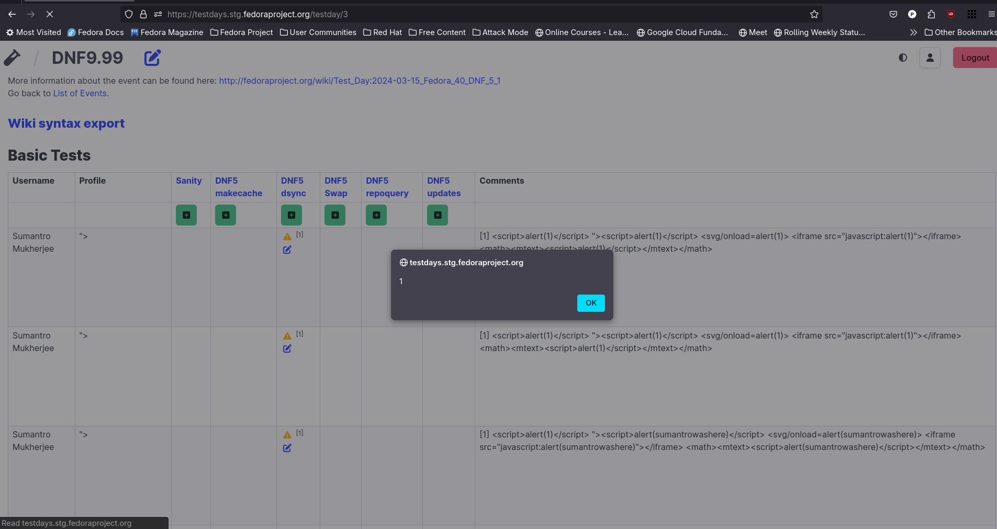Screen dimensions: 997x529
Task: Stop page loading with the X button
Action: pos(50,14)
